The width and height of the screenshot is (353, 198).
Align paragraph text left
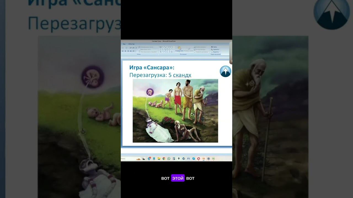pyautogui.click(x=123, y=51)
